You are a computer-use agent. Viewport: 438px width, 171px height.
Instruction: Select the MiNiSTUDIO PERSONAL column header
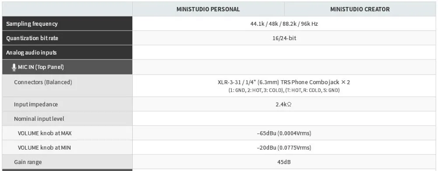pyautogui.click(x=208, y=9)
